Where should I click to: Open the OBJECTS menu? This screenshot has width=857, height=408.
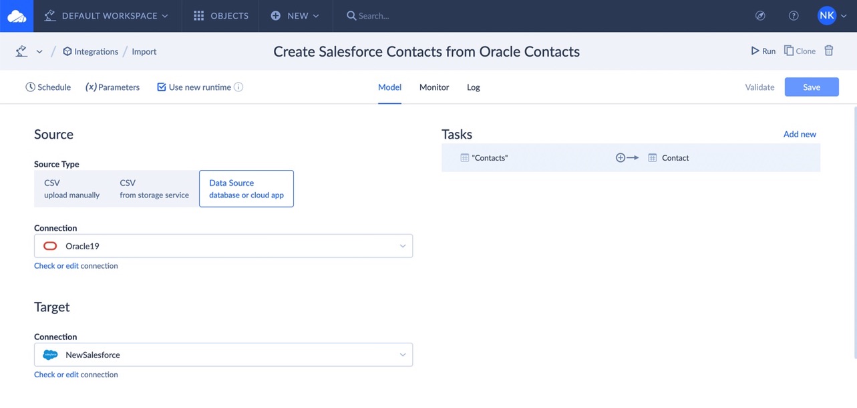coord(220,16)
